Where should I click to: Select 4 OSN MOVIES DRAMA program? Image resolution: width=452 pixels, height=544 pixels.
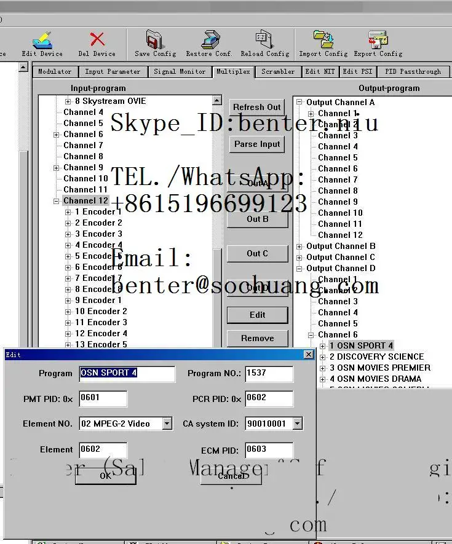(x=375, y=379)
